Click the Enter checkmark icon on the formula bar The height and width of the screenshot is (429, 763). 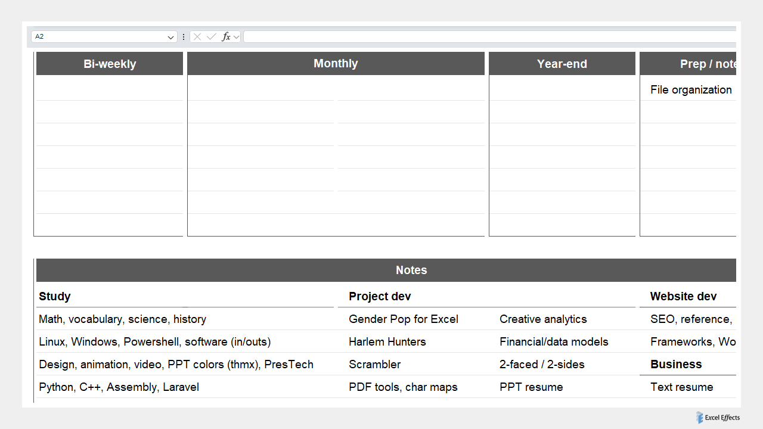(210, 36)
